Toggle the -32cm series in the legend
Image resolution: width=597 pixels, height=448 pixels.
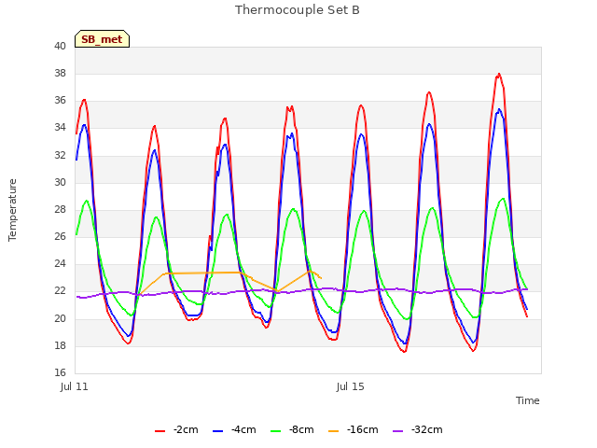click(x=418, y=429)
